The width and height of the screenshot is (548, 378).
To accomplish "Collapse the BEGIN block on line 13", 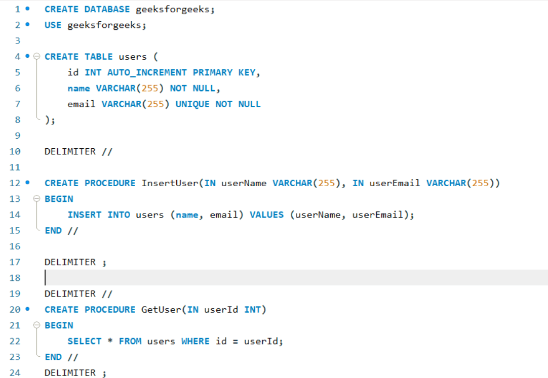I will pyautogui.click(x=36, y=198).
